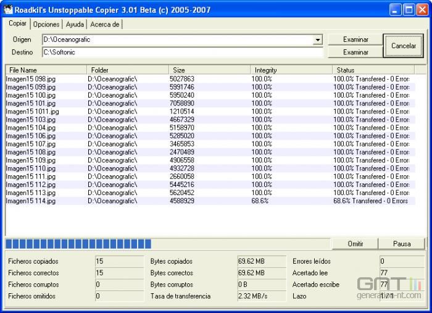
Task: Select row Imagen15 107.jpg
Action: pos(210,144)
